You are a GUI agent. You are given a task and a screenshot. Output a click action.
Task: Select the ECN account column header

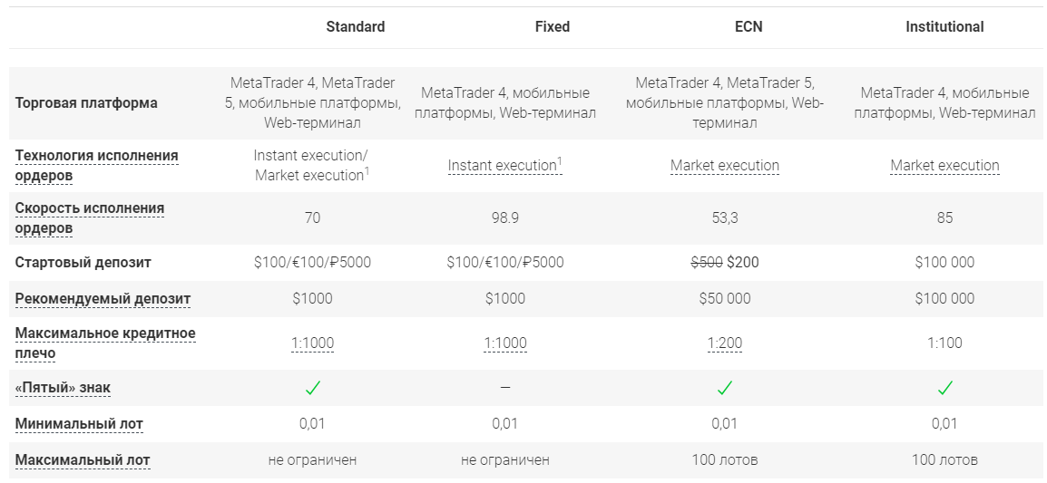coord(749,27)
